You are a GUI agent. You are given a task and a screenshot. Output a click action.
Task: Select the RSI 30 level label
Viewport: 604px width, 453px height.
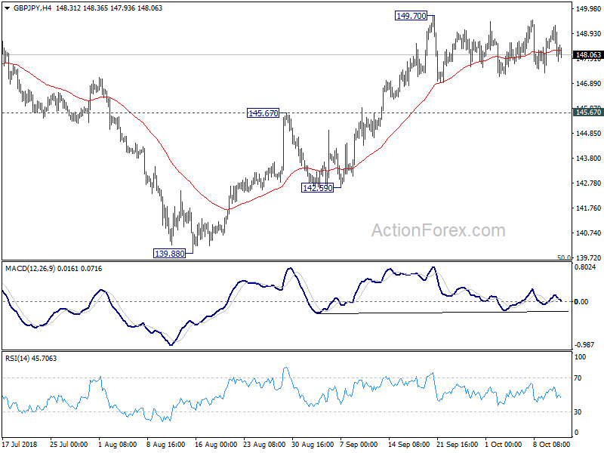click(x=578, y=412)
